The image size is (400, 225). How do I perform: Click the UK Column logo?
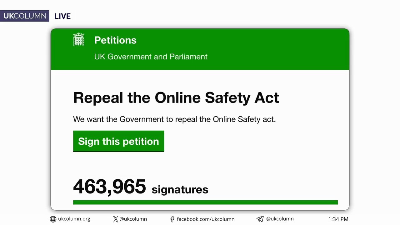(x=24, y=16)
